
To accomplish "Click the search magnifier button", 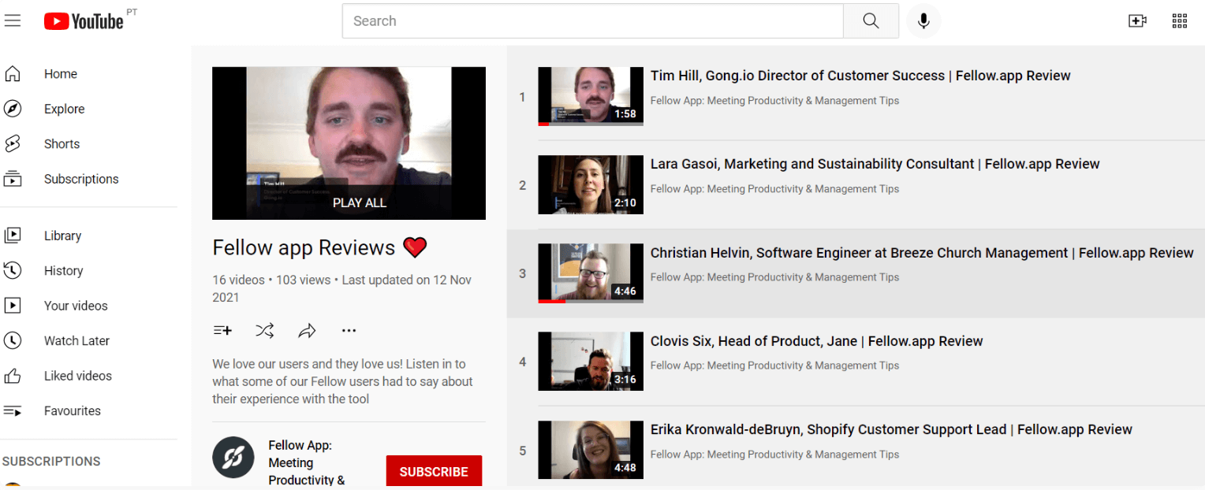I will [x=871, y=21].
